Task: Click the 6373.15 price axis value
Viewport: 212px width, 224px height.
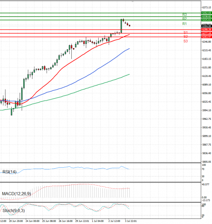Action: tap(207, 7)
